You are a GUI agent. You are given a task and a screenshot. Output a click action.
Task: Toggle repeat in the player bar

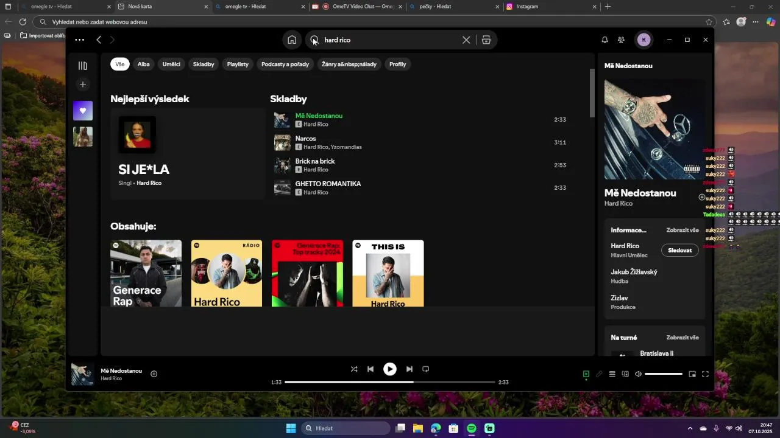(426, 369)
